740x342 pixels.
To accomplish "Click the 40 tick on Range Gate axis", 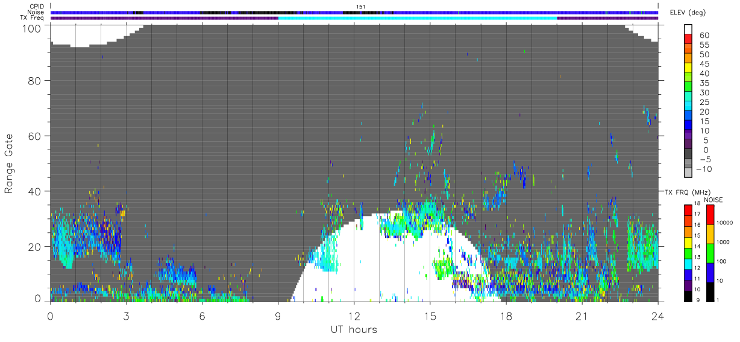I will coord(36,191).
